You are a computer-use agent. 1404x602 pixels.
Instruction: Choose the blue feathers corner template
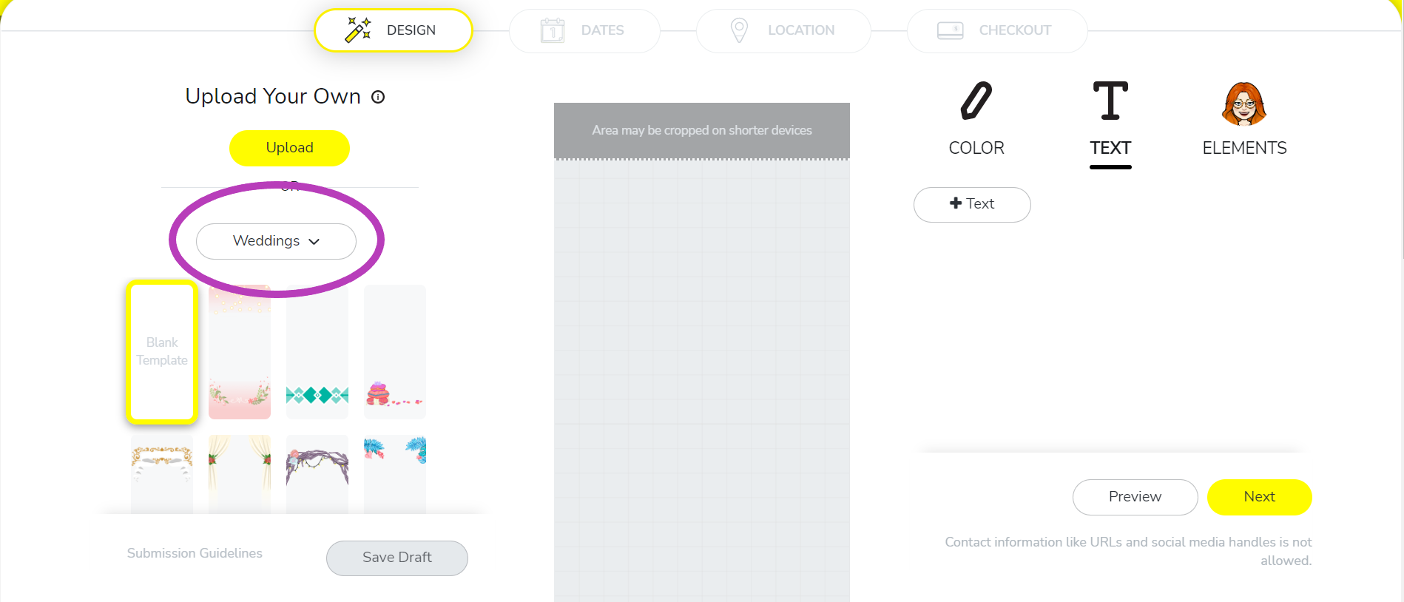point(395,474)
